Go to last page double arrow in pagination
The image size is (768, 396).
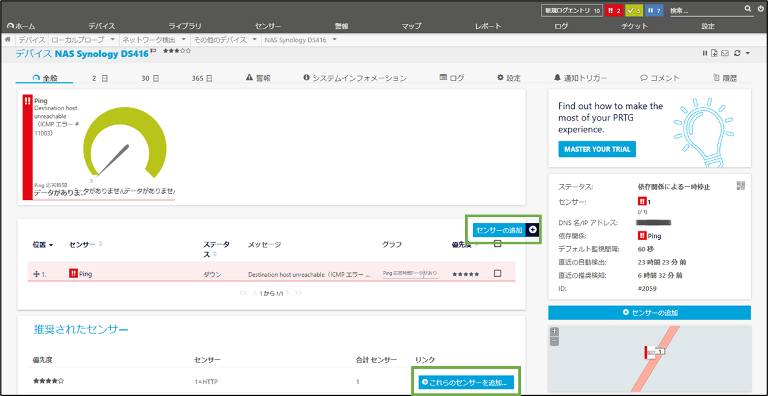[x=298, y=293]
